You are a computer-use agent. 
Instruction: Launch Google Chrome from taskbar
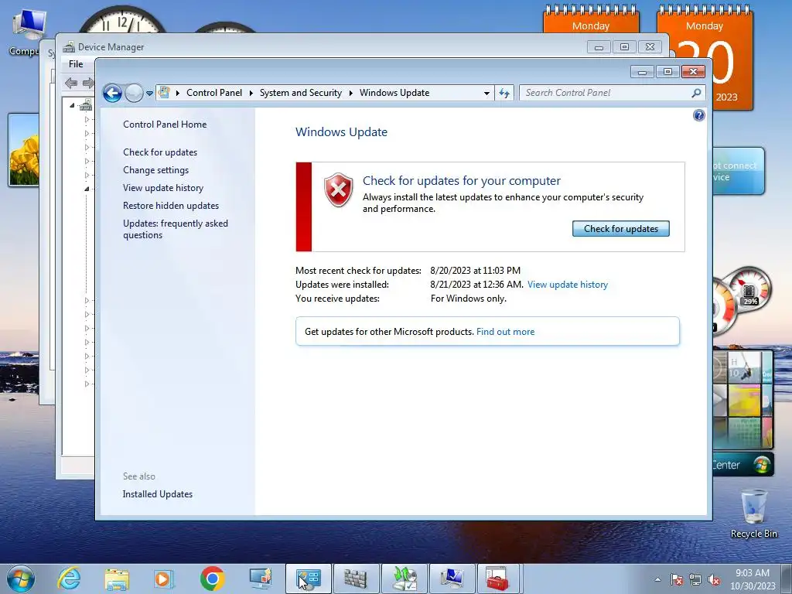click(212, 579)
